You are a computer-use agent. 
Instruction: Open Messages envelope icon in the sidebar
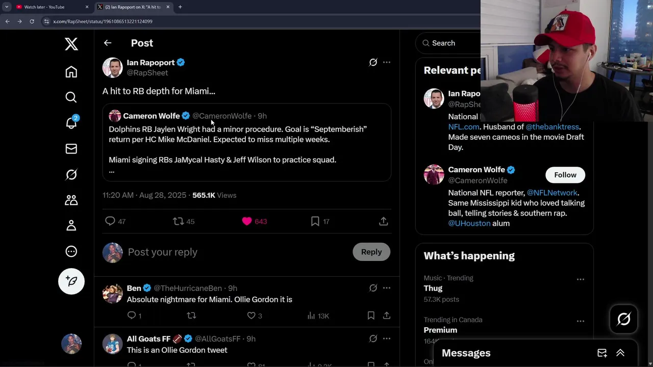pos(71,148)
